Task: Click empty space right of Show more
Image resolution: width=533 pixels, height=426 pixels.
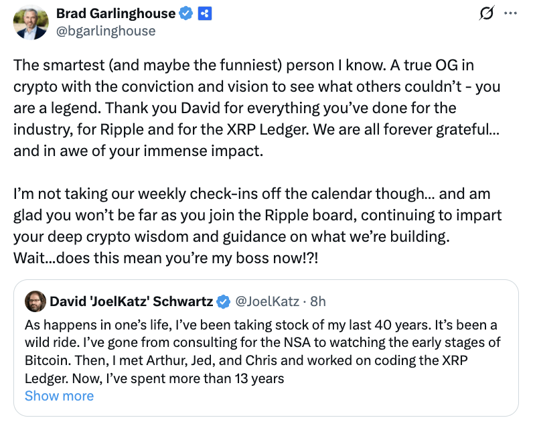Action: [301, 395]
